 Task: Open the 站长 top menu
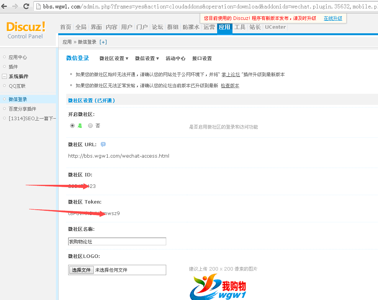255,27
